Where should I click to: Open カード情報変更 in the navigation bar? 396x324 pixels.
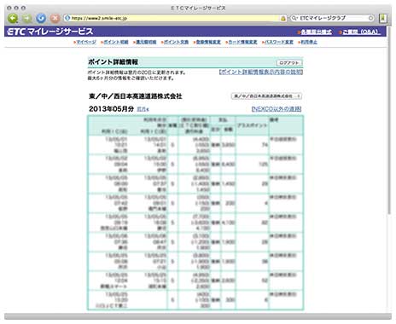[x=242, y=42]
